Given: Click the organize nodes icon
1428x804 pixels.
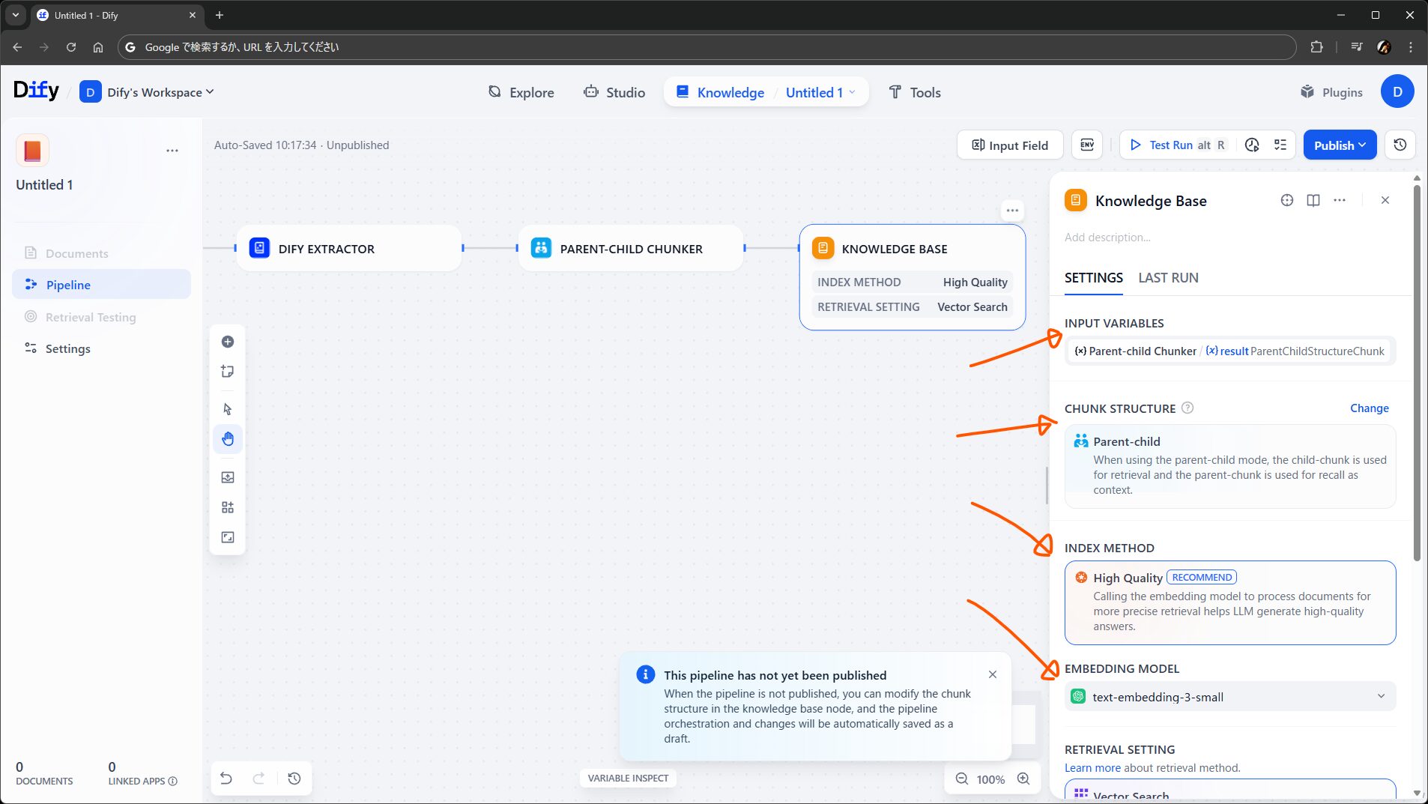Looking at the screenshot, I should click(x=228, y=507).
